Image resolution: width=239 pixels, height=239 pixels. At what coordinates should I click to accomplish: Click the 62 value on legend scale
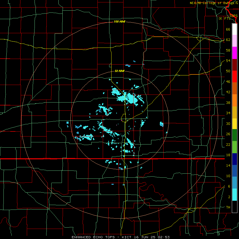click(228, 40)
